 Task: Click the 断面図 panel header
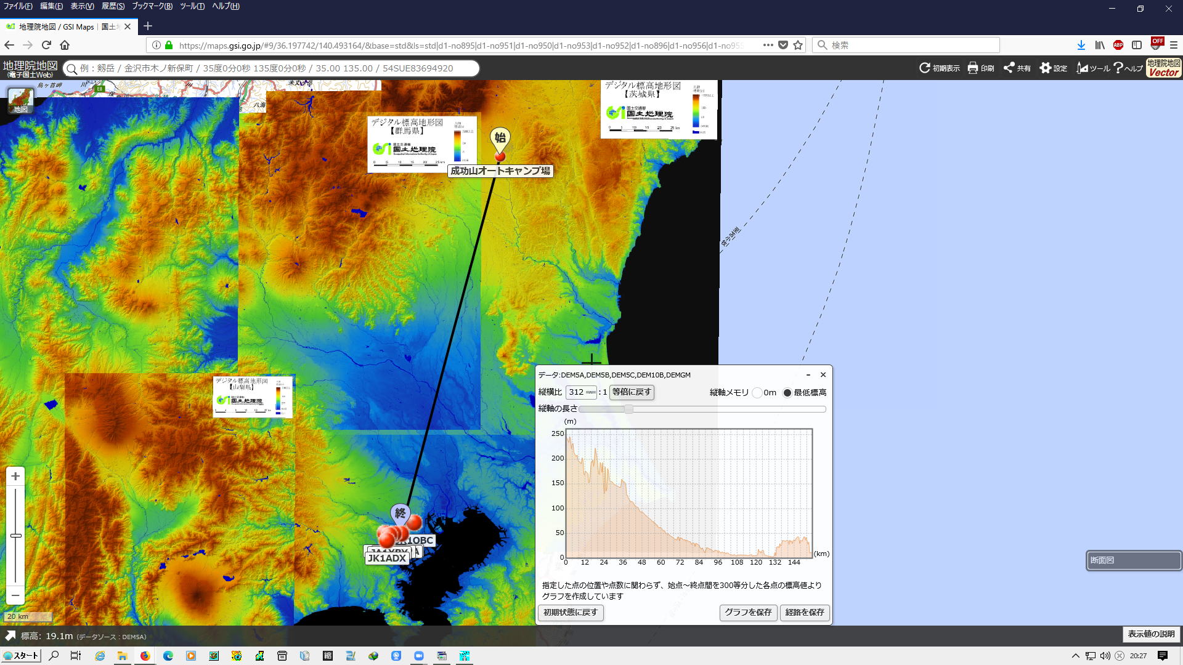[x=1134, y=560]
